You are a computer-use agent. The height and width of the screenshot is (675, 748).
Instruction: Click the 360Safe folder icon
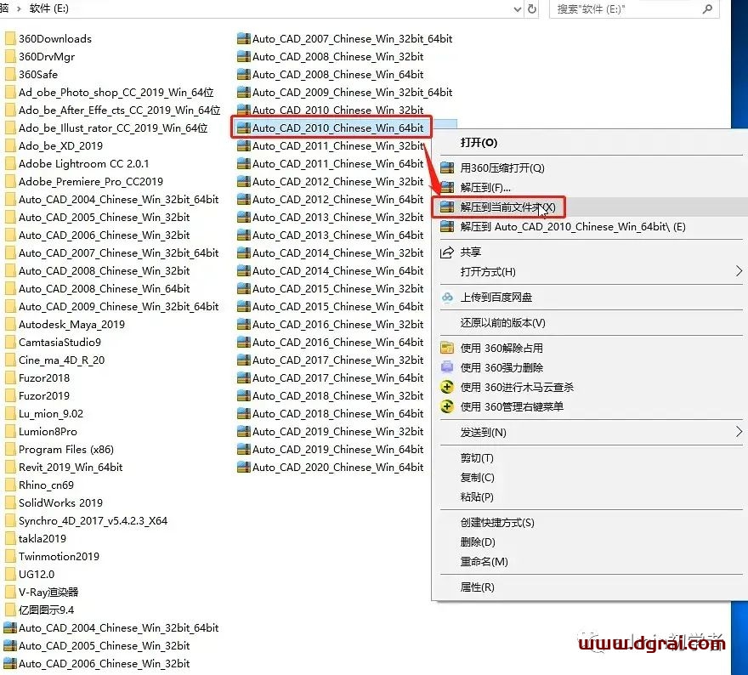coord(10,75)
